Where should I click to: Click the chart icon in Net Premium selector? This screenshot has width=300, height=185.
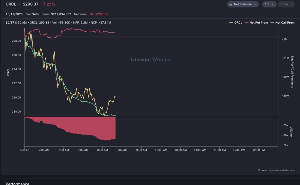click(231, 4)
